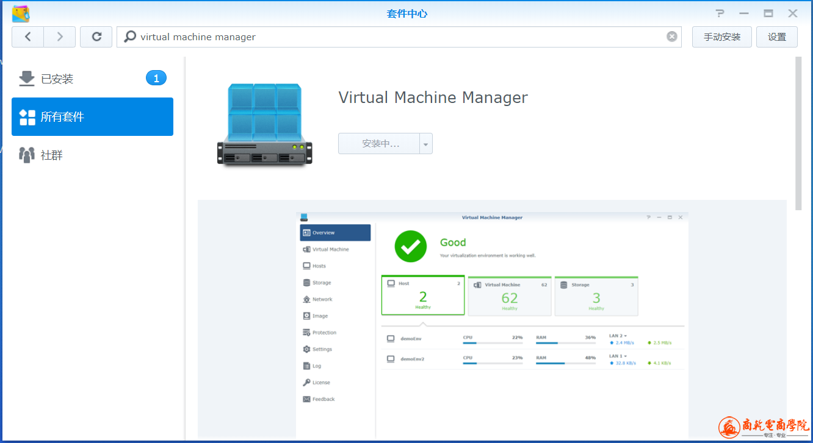This screenshot has width=813, height=443.
Task: Click the 已安装 download icon
Action: point(27,79)
